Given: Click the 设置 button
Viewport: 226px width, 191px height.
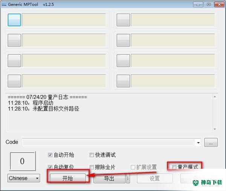Looking at the screenshot, I should [x=155, y=178].
